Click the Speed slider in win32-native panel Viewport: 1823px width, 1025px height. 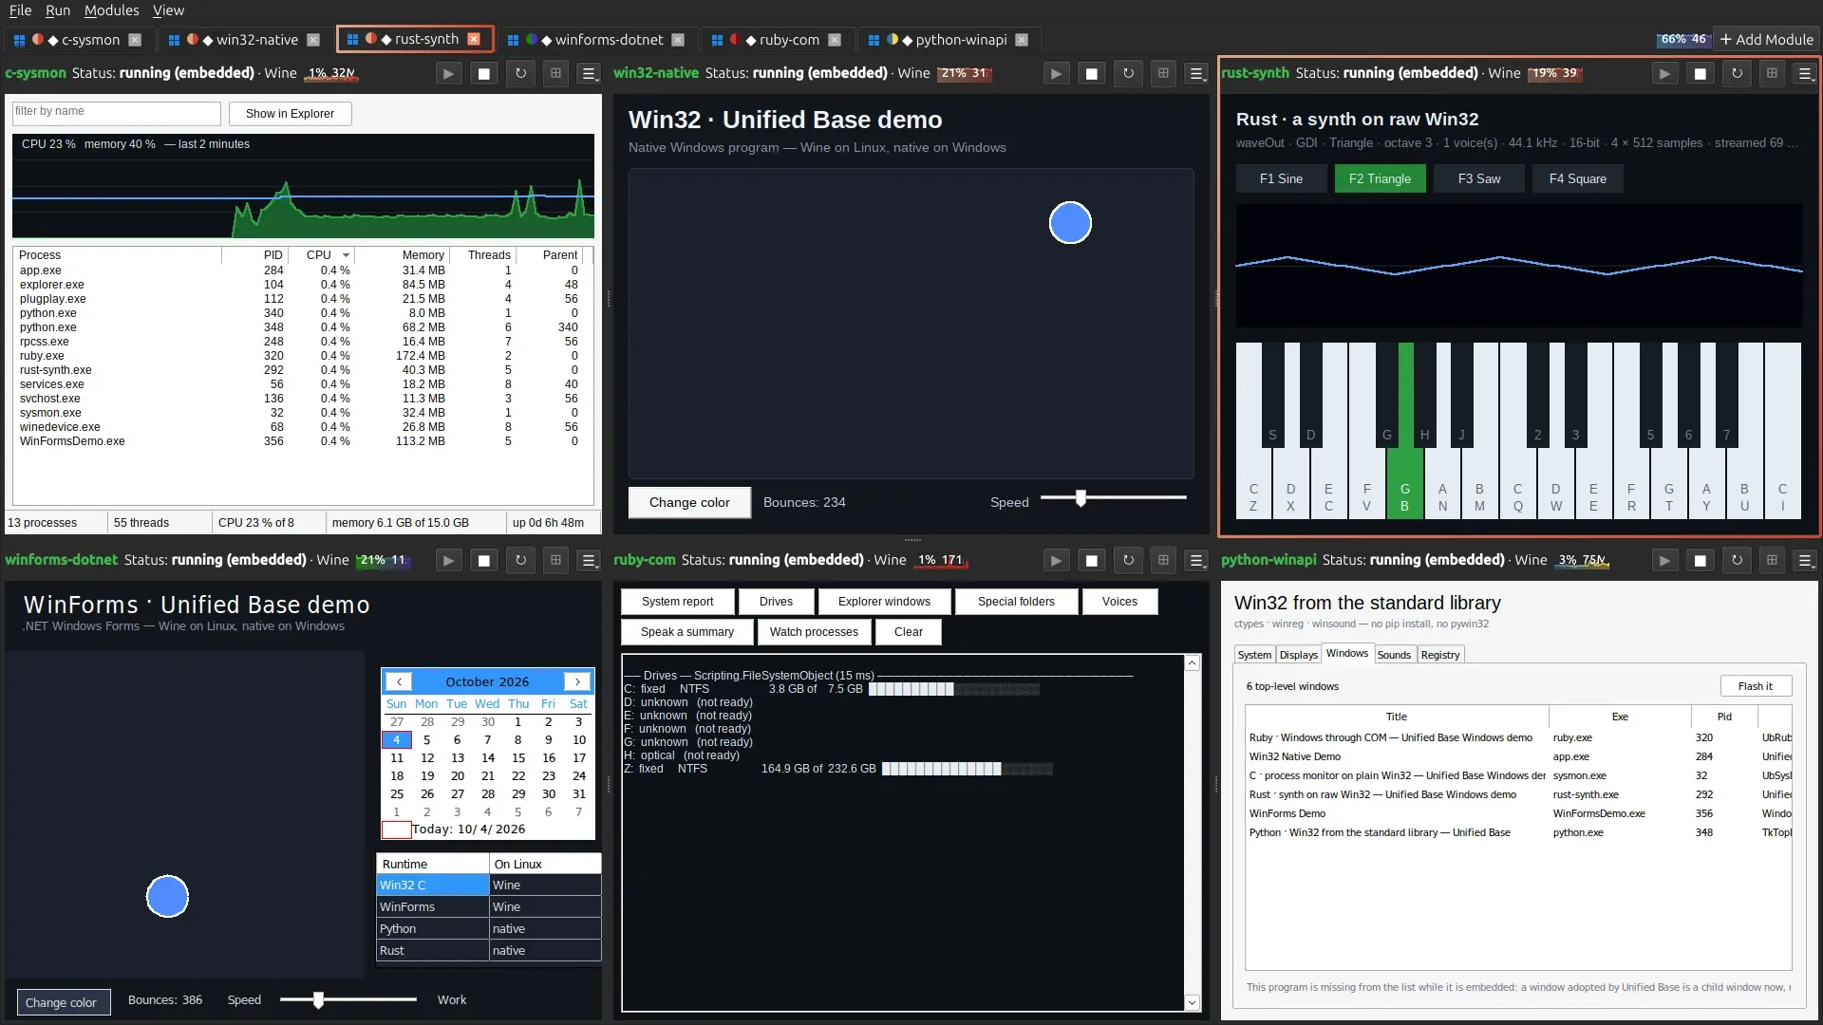(1113, 497)
